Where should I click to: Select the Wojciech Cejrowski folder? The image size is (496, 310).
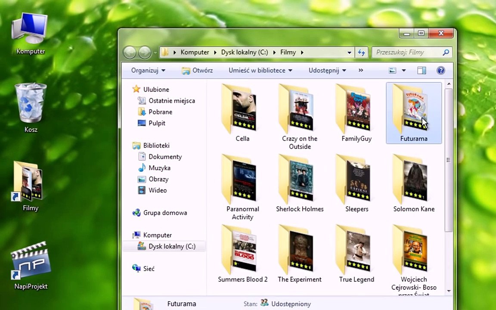click(414, 260)
